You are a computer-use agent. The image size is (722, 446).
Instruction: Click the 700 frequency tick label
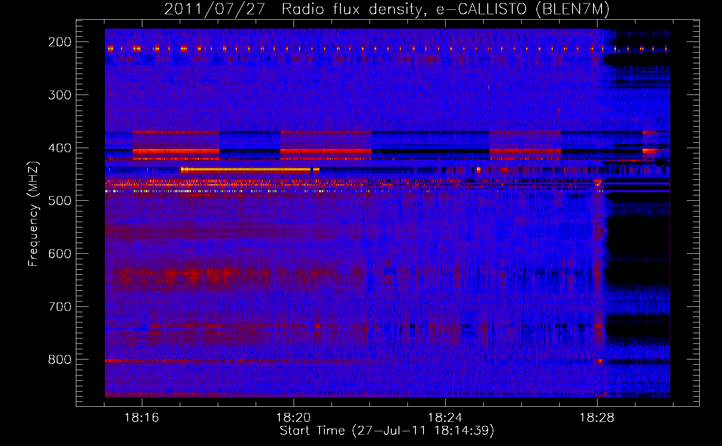click(x=59, y=307)
